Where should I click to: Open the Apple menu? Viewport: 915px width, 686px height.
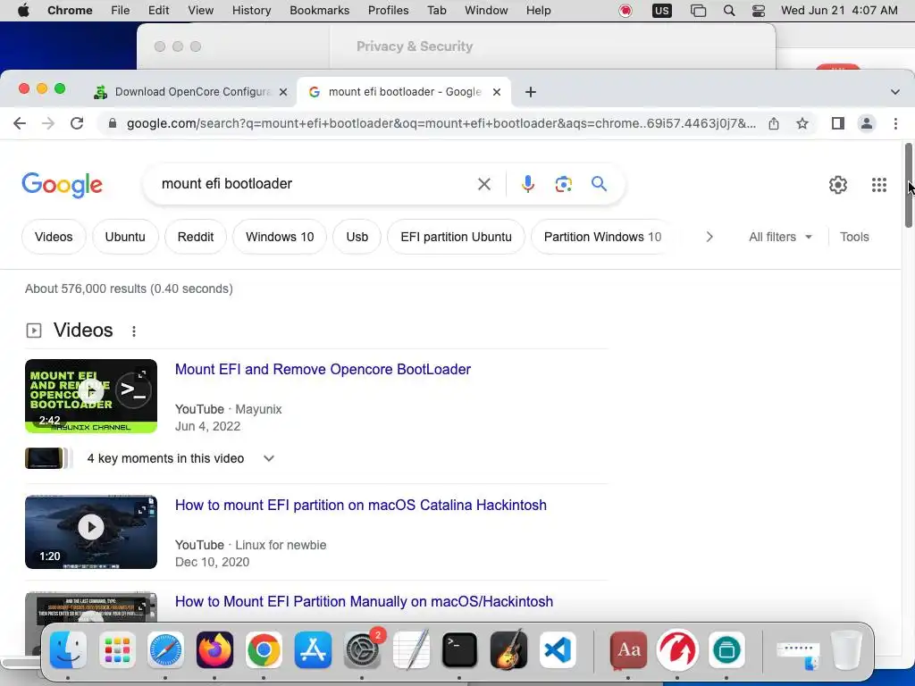pyautogui.click(x=23, y=11)
